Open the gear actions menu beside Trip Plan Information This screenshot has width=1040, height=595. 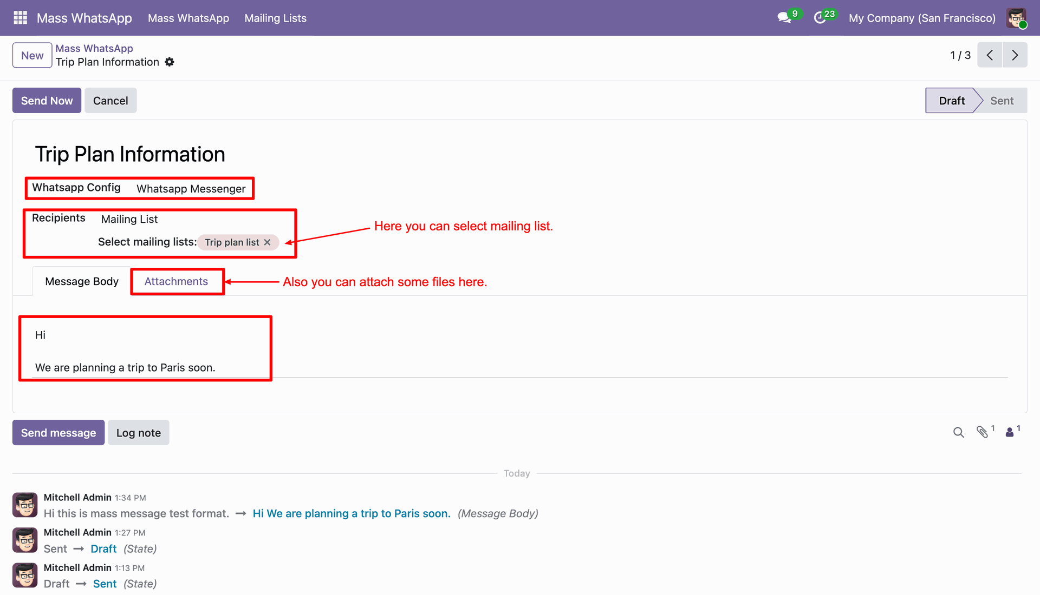170,62
